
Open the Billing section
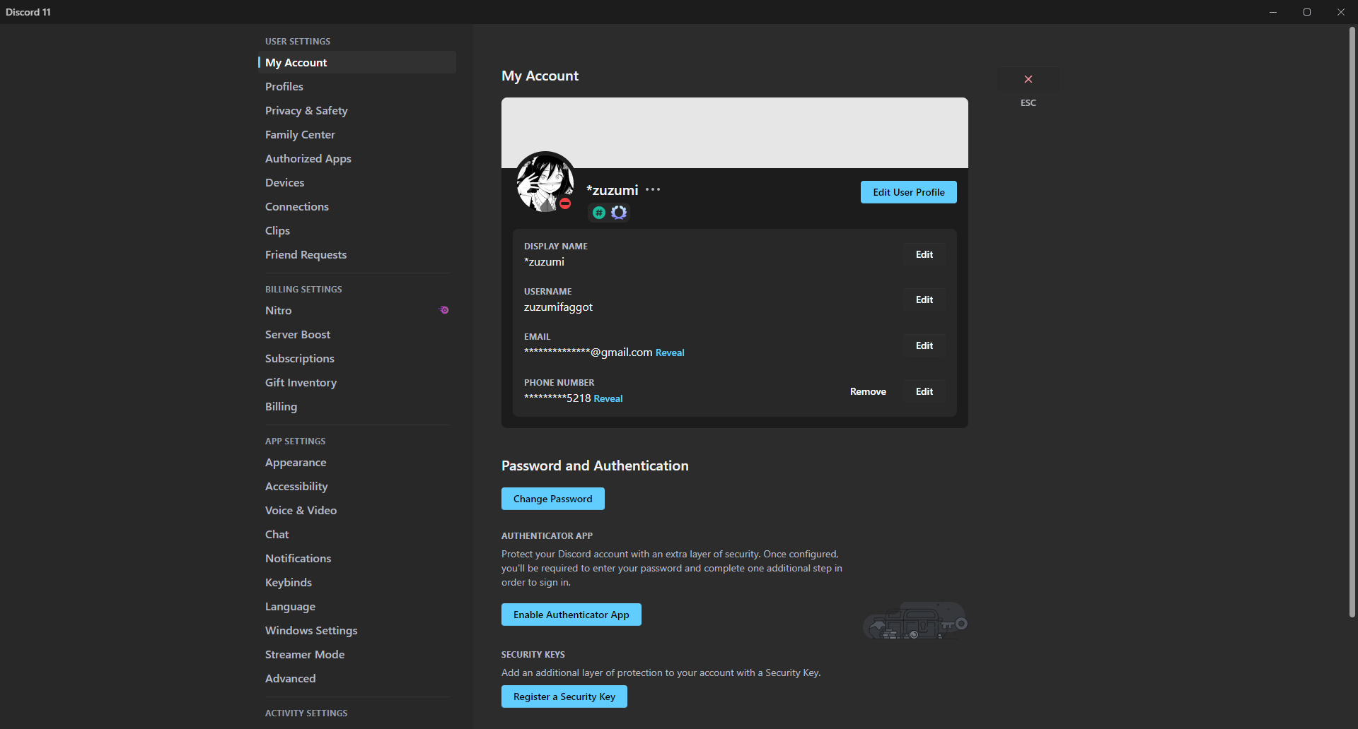click(357, 406)
